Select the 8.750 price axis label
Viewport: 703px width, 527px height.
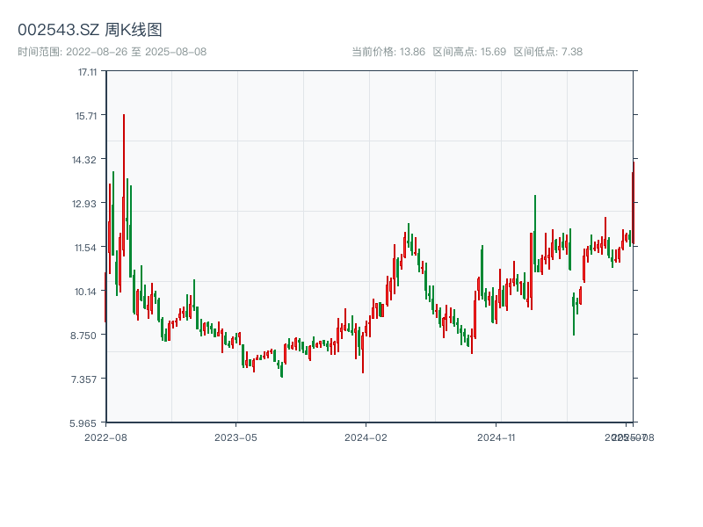click(x=86, y=336)
